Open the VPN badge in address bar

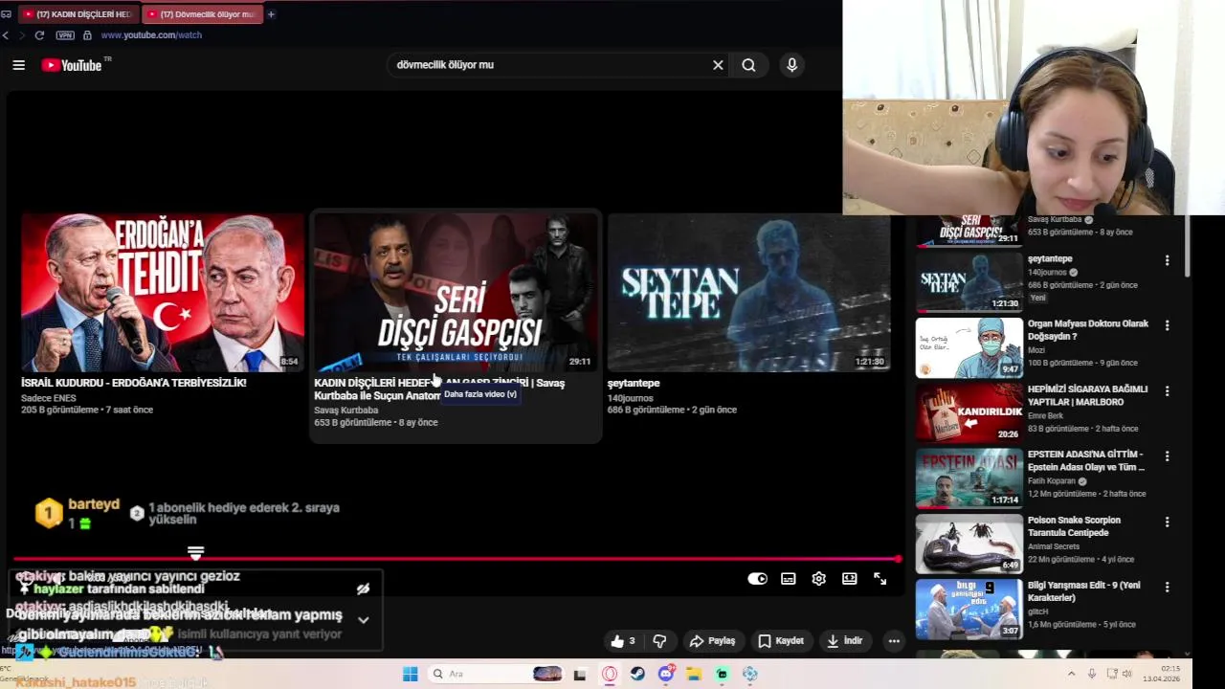point(65,35)
